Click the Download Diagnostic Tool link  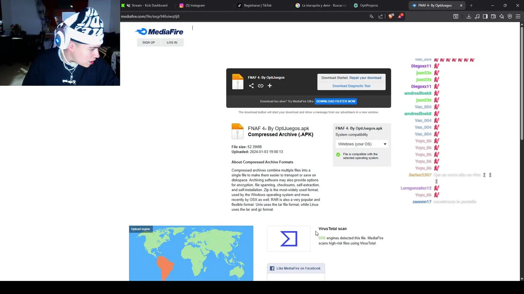click(x=351, y=86)
